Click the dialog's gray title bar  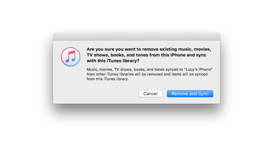(x=136, y=37)
